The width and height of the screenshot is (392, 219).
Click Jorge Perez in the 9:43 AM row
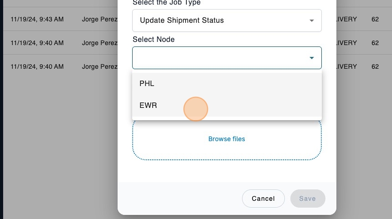(99, 20)
